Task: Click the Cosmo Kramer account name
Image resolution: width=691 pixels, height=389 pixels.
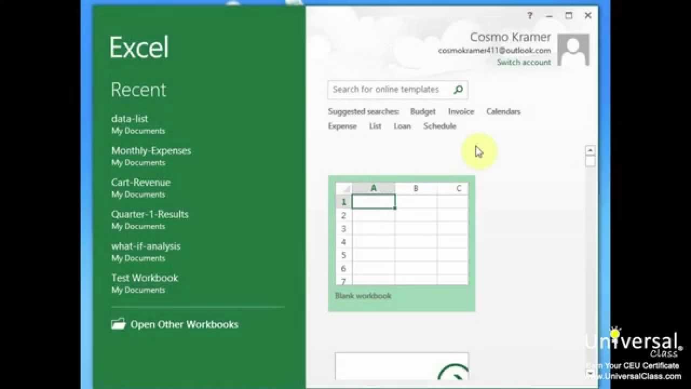Action: coord(510,37)
